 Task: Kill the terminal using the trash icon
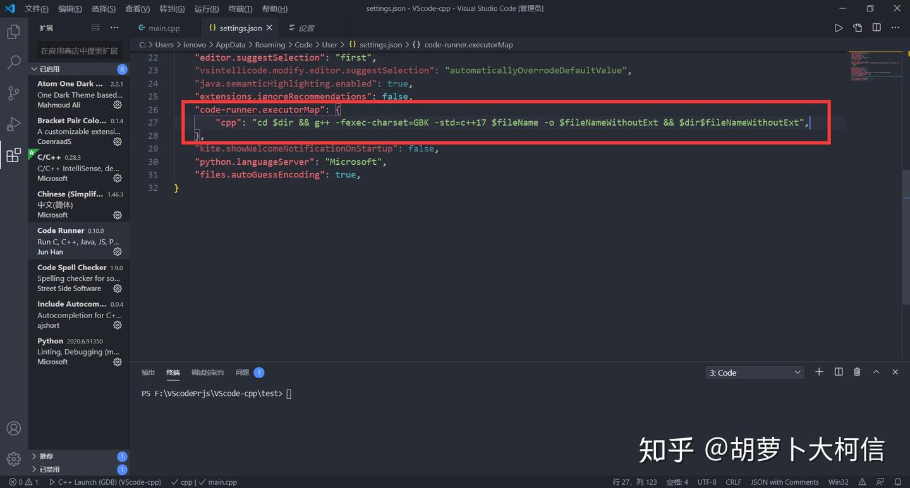click(x=857, y=372)
